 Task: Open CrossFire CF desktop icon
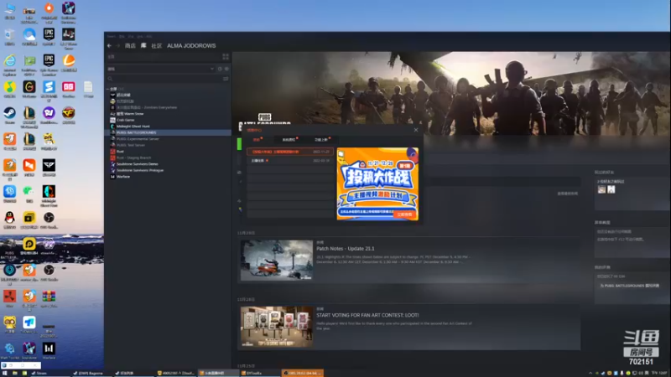click(x=69, y=113)
